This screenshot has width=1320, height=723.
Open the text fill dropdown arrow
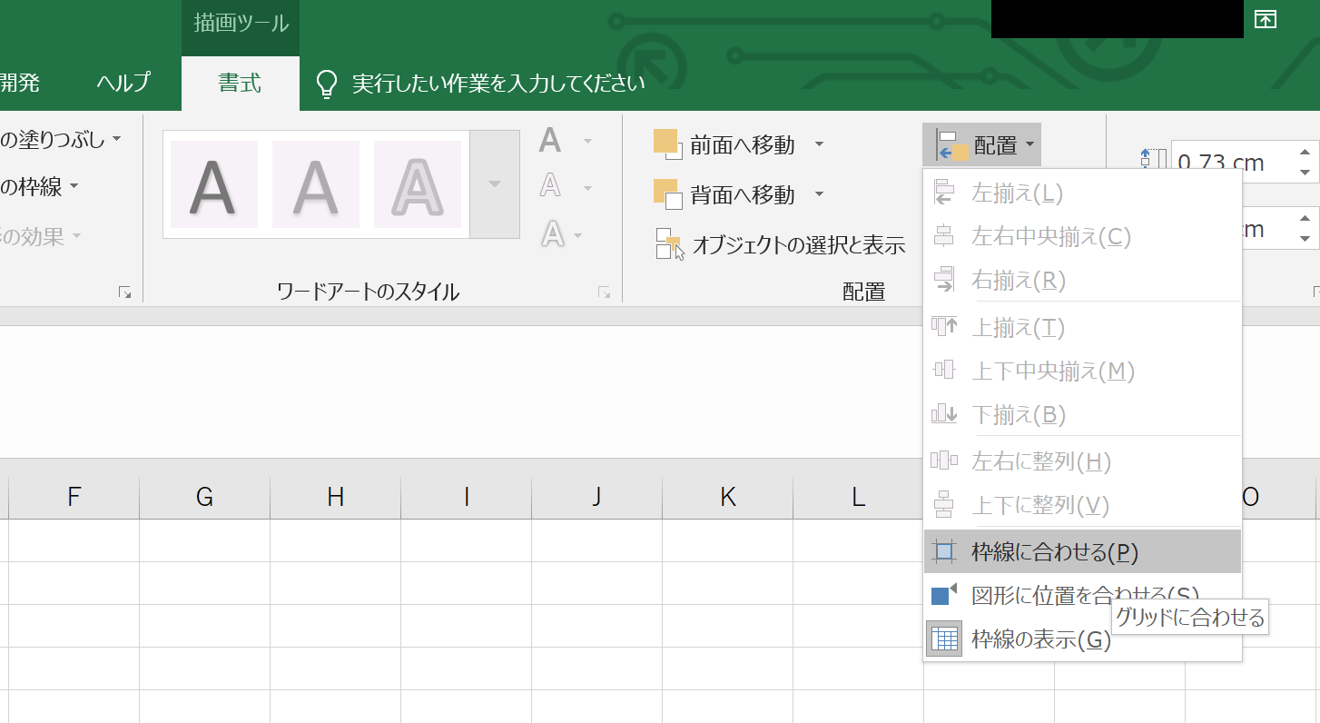click(x=588, y=141)
